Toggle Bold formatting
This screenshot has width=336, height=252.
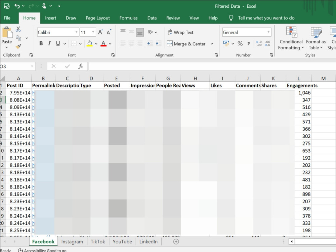[x=41, y=43]
